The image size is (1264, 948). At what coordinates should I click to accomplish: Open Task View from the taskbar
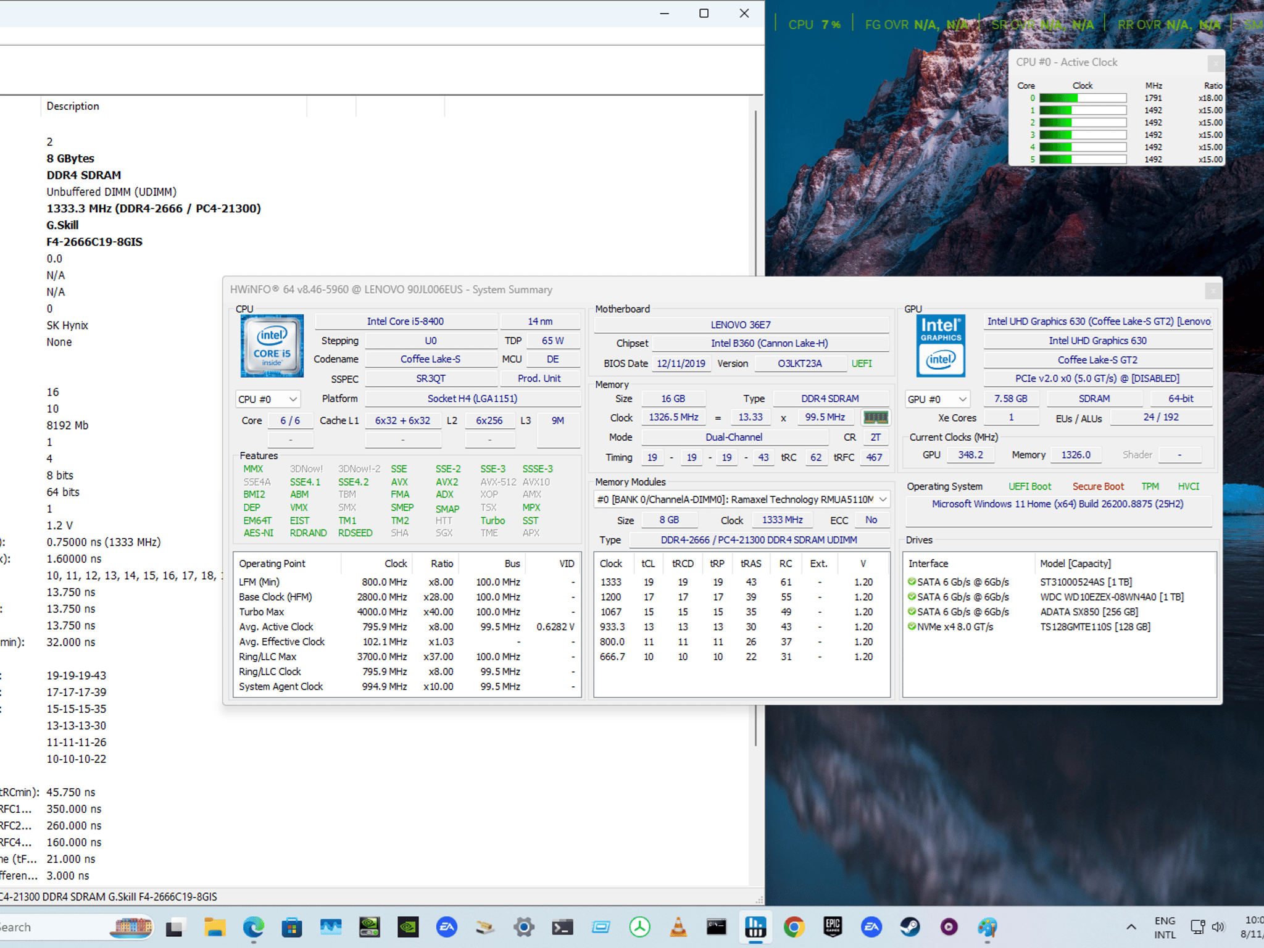(x=175, y=927)
